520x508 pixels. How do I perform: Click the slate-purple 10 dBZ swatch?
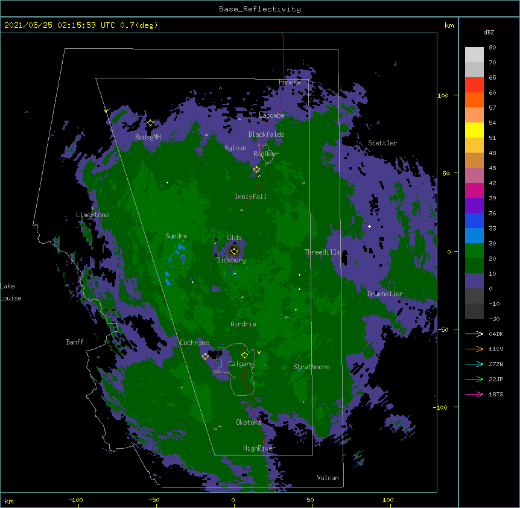[x=474, y=281]
